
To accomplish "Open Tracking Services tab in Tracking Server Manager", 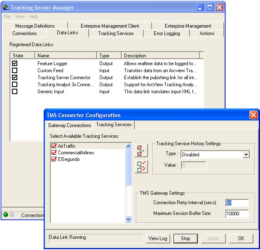I will pos(116,33).
